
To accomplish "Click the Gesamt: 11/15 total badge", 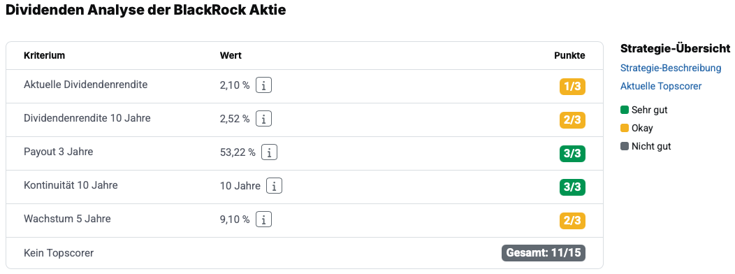I will coord(544,253).
